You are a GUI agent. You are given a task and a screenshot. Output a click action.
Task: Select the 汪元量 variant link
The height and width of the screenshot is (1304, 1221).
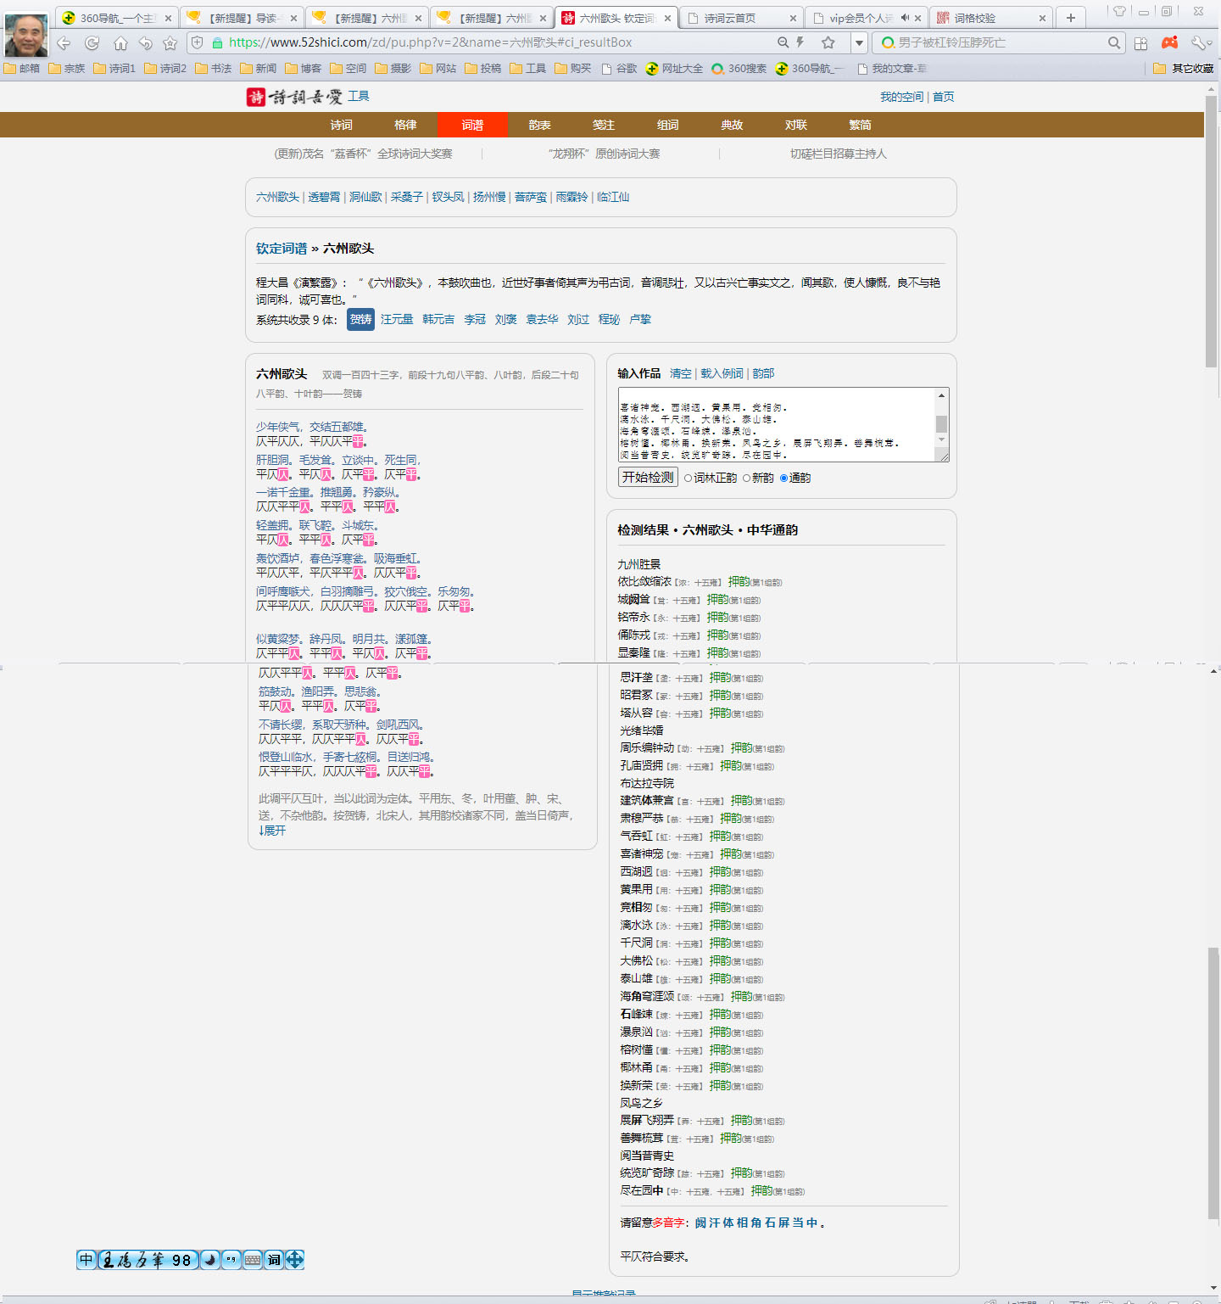coord(397,319)
